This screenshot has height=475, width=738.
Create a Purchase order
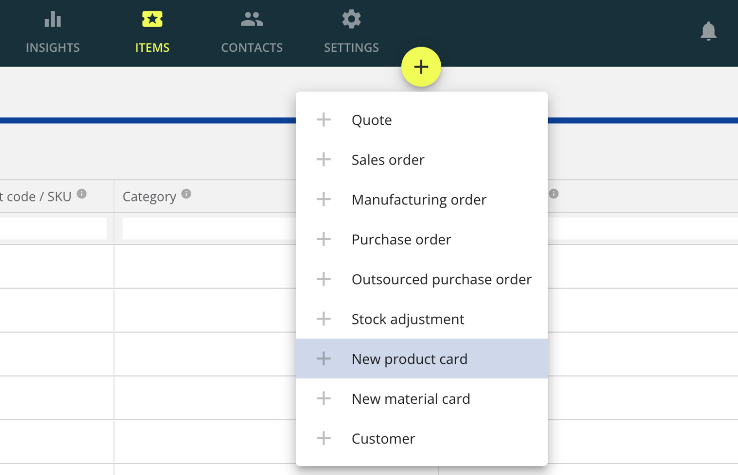tap(401, 239)
